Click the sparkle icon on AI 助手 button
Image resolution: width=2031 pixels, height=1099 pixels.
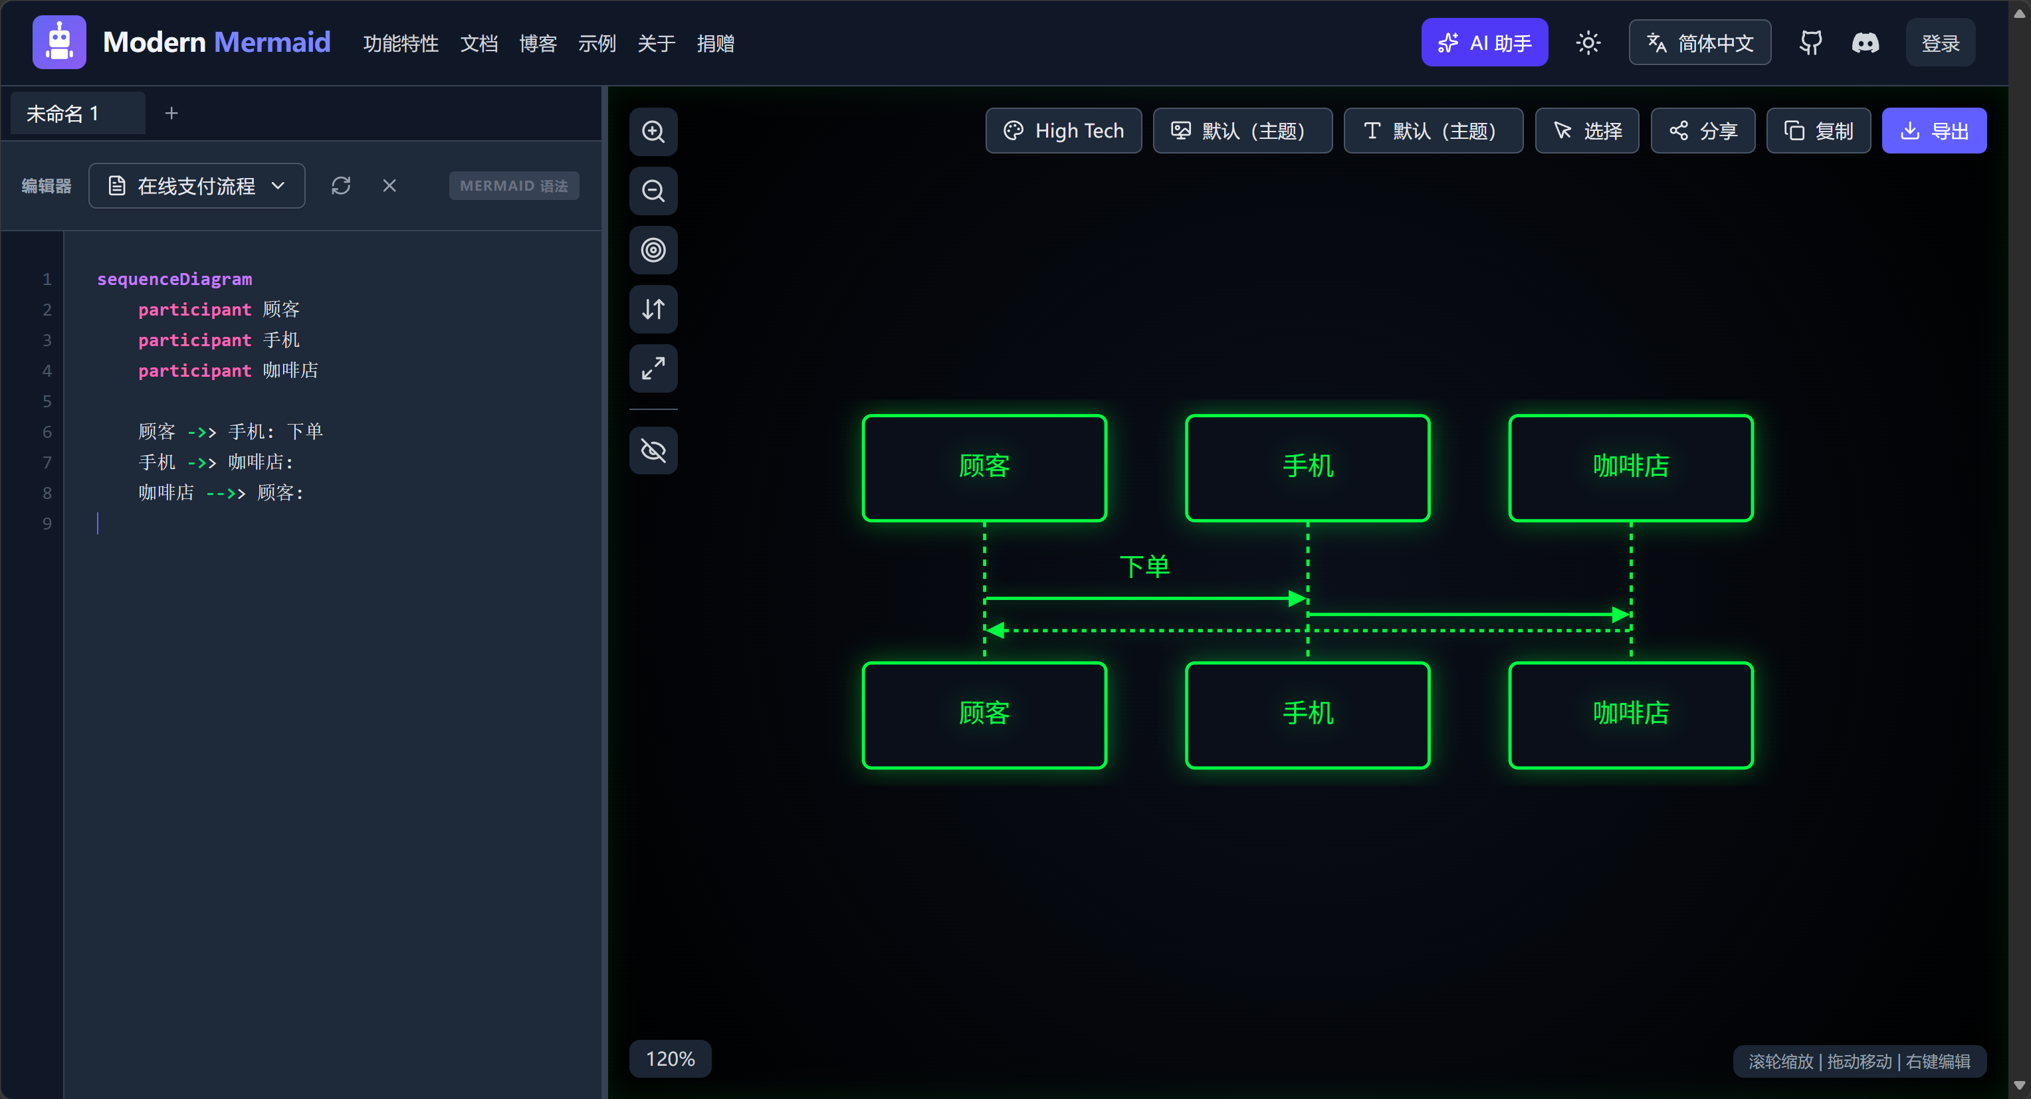pyautogui.click(x=1447, y=43)
